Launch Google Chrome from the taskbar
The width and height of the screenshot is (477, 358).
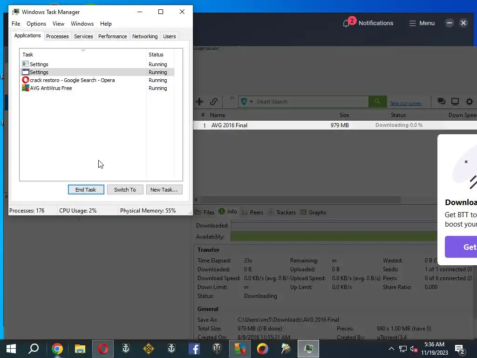[x=57, y=349]
